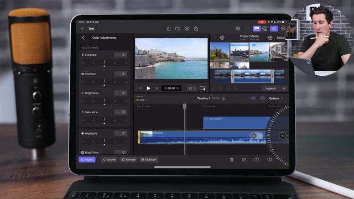Image resolution: width=354 pixels, height=199 pixels.
Task: Play the video in the viewer
Action: [x=148, y=88]
